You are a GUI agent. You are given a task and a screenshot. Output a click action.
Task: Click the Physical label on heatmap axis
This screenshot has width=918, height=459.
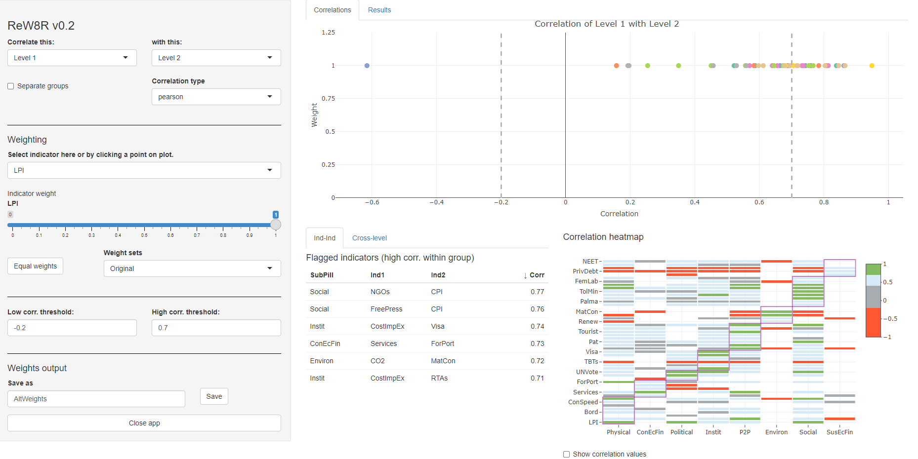click(618, 432)
